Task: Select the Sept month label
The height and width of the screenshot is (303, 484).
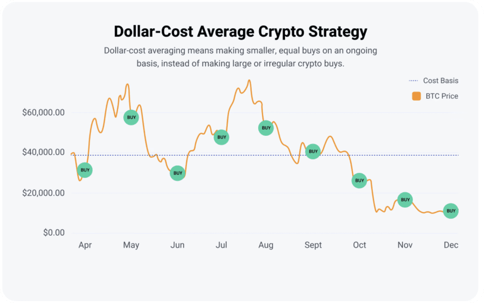Action: pos(313,245)
